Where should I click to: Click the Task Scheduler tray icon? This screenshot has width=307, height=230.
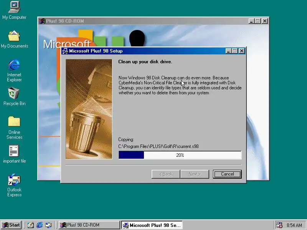coord(279,225)
